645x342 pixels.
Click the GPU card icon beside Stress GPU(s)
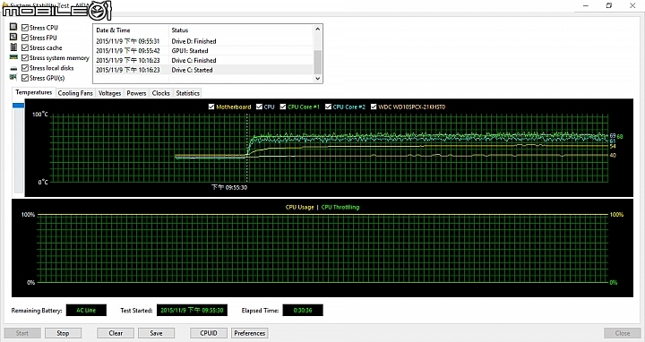(13, 77)
